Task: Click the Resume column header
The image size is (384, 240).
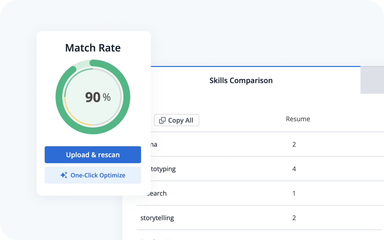Action: tap(298, 119)
